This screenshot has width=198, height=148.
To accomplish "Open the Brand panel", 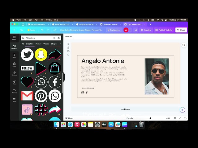I will [x=14, y=64].
